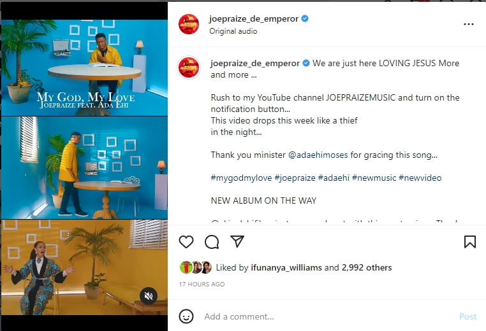This screenshot has width=486, height=331.
Task: Open the #newvideo hashtag
Action: tap(420, 178)
